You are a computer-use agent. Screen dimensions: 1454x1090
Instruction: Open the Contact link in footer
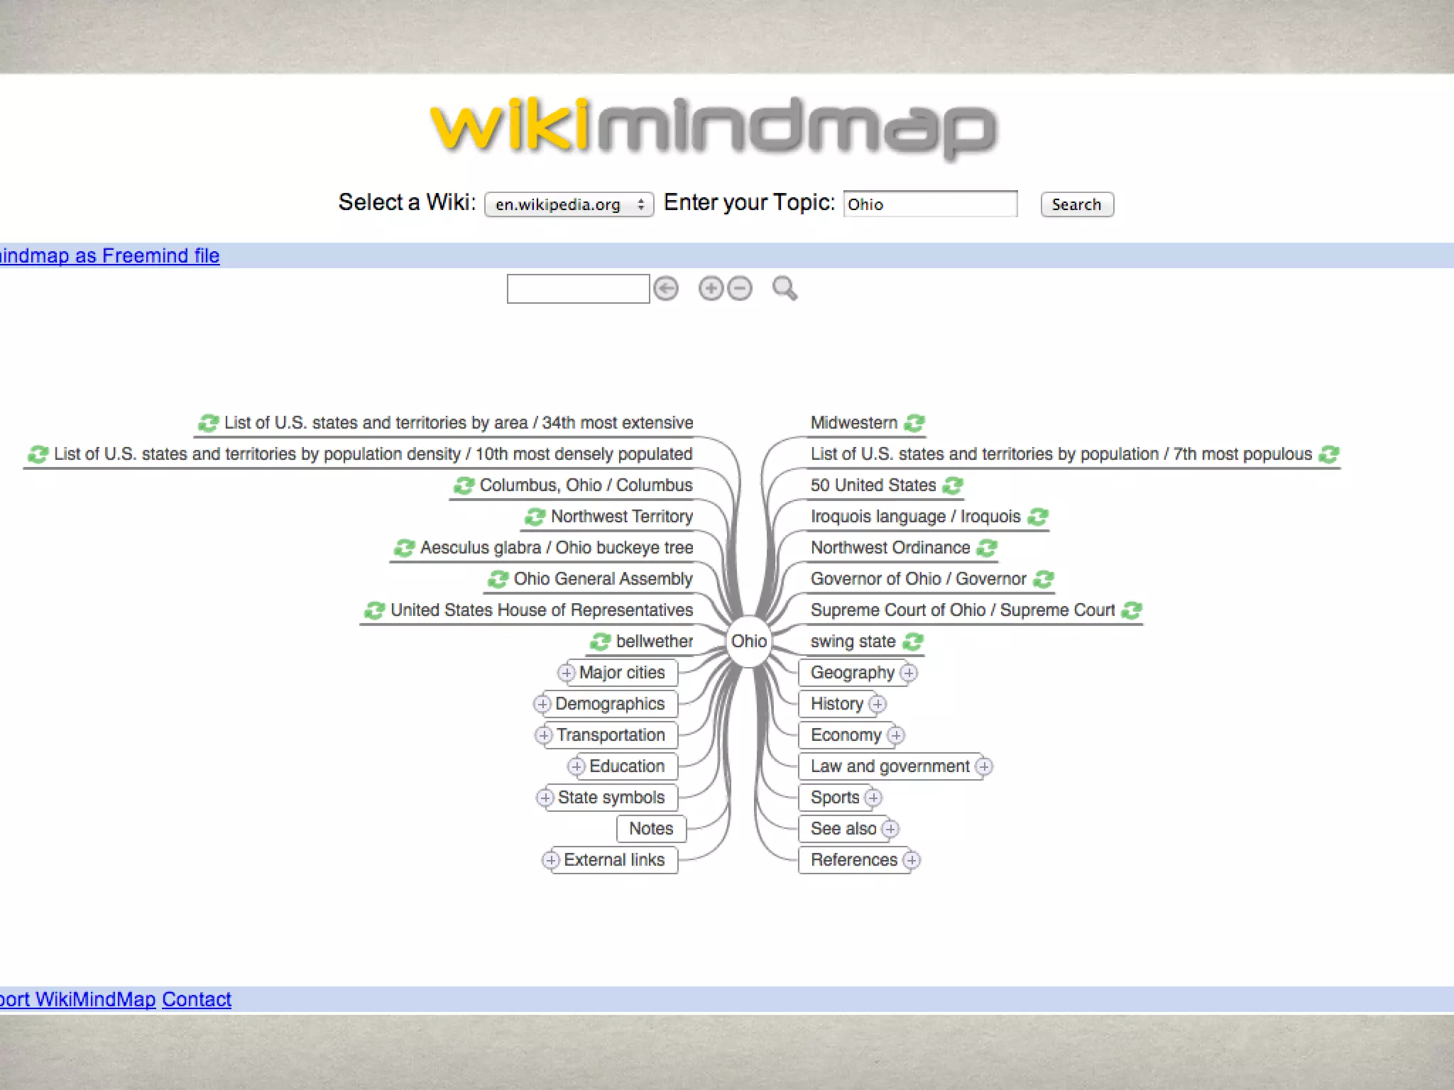pos(197,999)
